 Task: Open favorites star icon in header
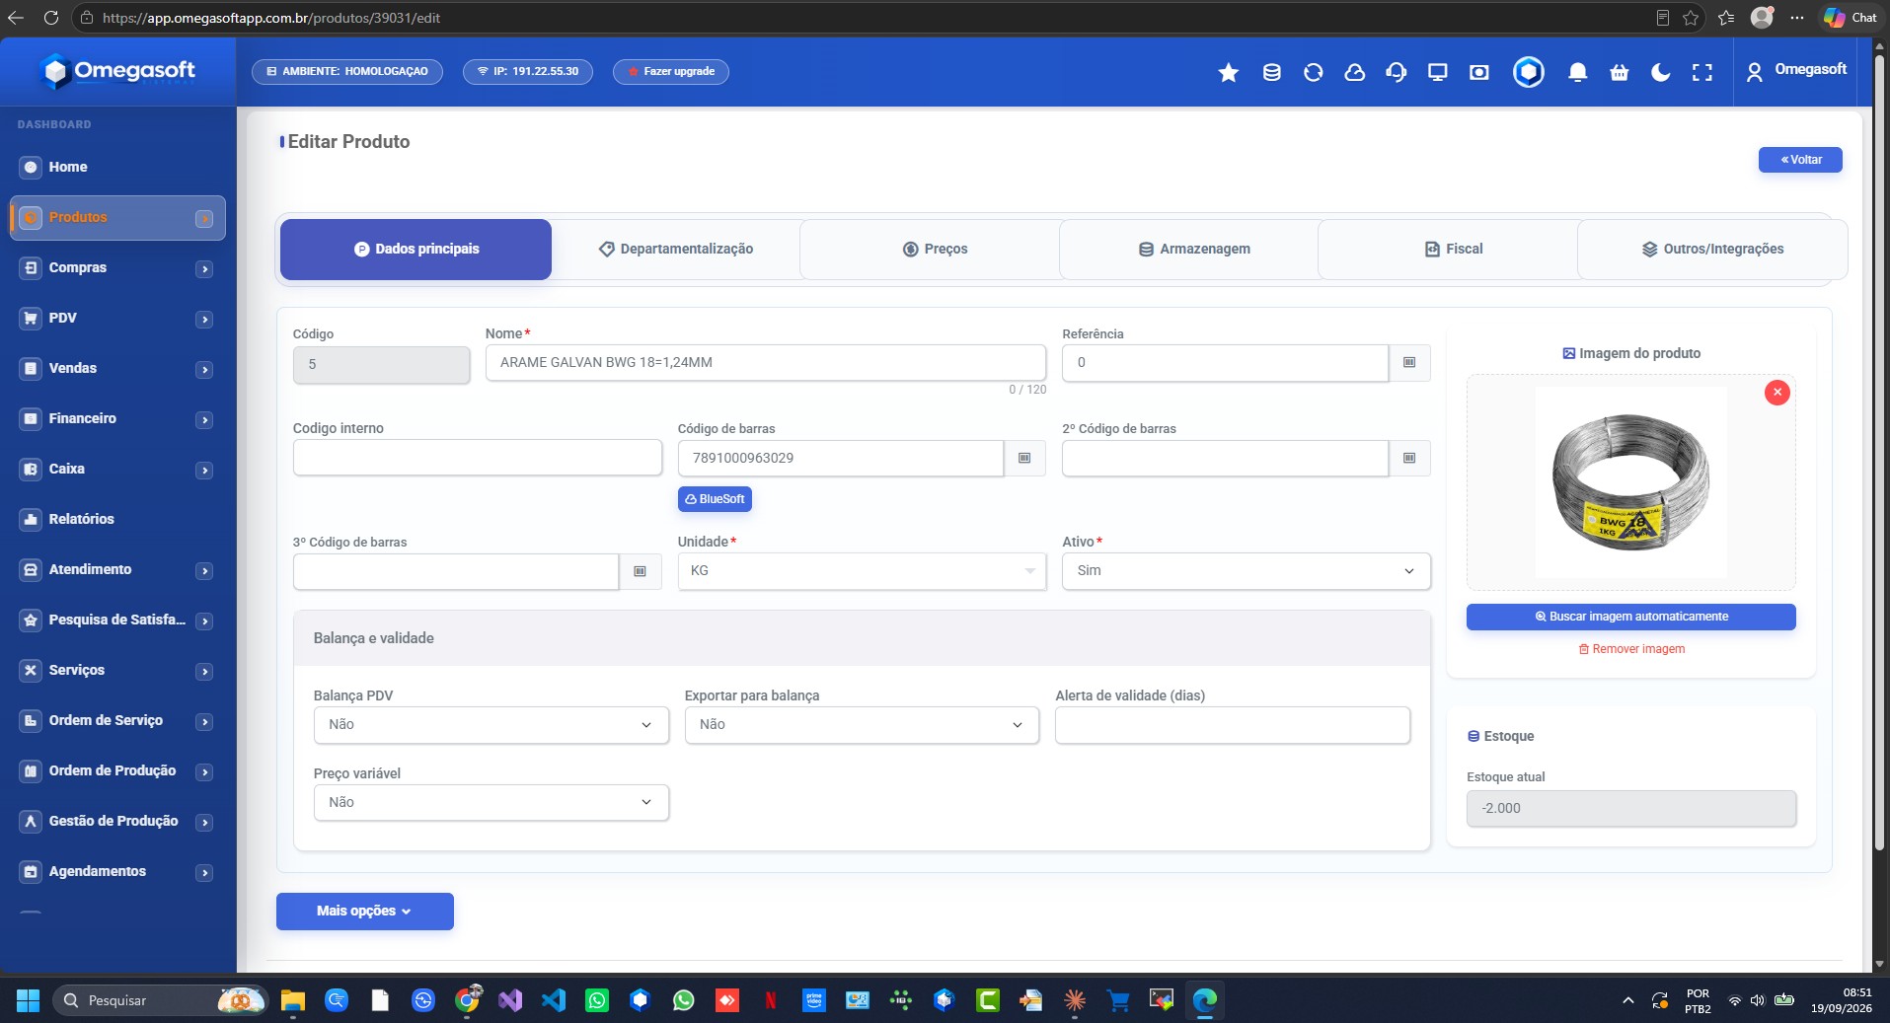click(x=1229, y=72)
